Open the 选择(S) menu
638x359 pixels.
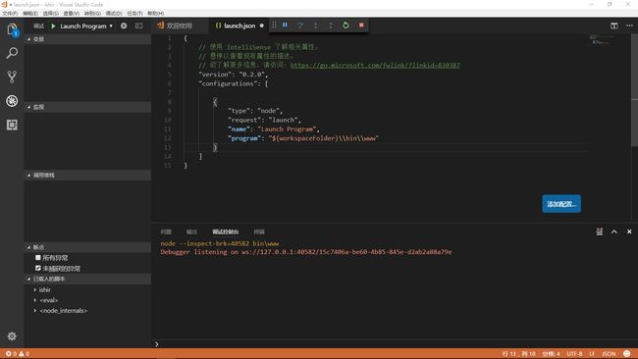click(x=50, y=14)
